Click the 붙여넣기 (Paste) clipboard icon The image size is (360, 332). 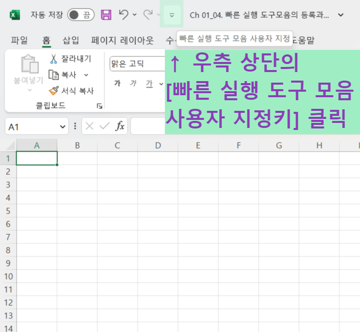30,64
